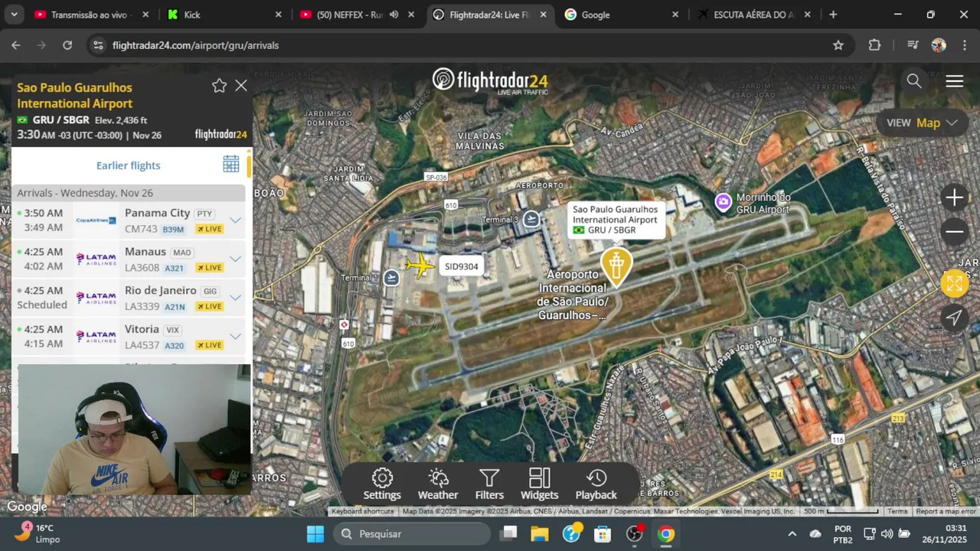Click LIVE badge for flight LA3608

pyautogui.click(x=209, y=268)
